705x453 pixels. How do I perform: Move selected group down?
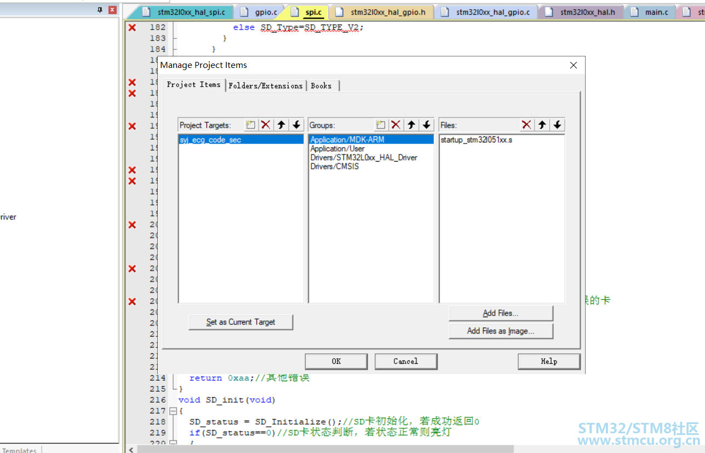(x=427, y=125)
